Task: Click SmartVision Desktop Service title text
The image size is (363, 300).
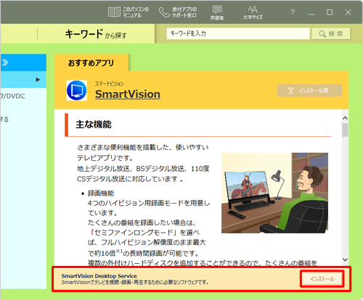Action: 99,276
